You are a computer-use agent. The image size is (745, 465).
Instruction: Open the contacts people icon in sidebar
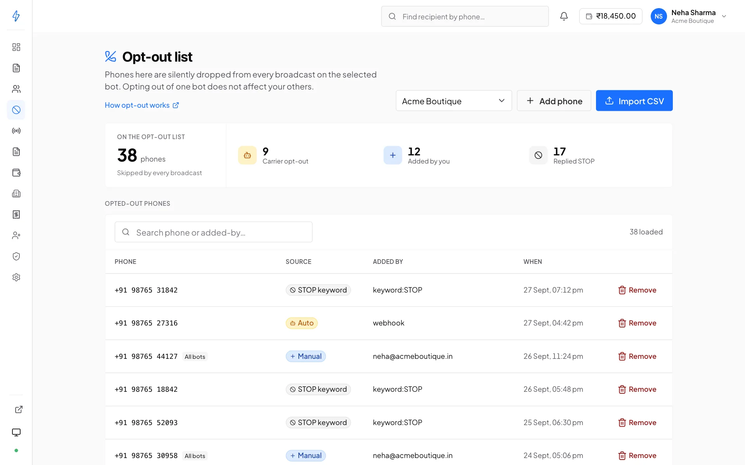(16, 89)
